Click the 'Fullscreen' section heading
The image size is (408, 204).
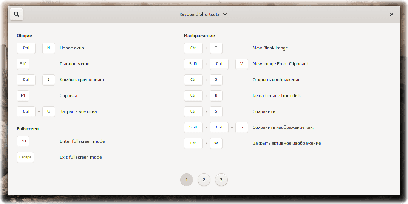point(28,129)
